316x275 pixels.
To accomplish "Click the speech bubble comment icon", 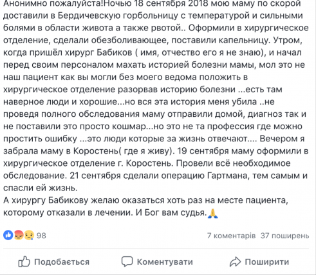I will [127, 261].
